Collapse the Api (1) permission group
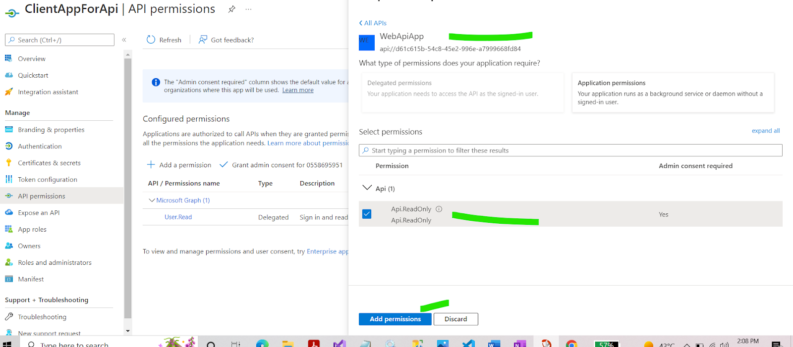 pos(367,188)
